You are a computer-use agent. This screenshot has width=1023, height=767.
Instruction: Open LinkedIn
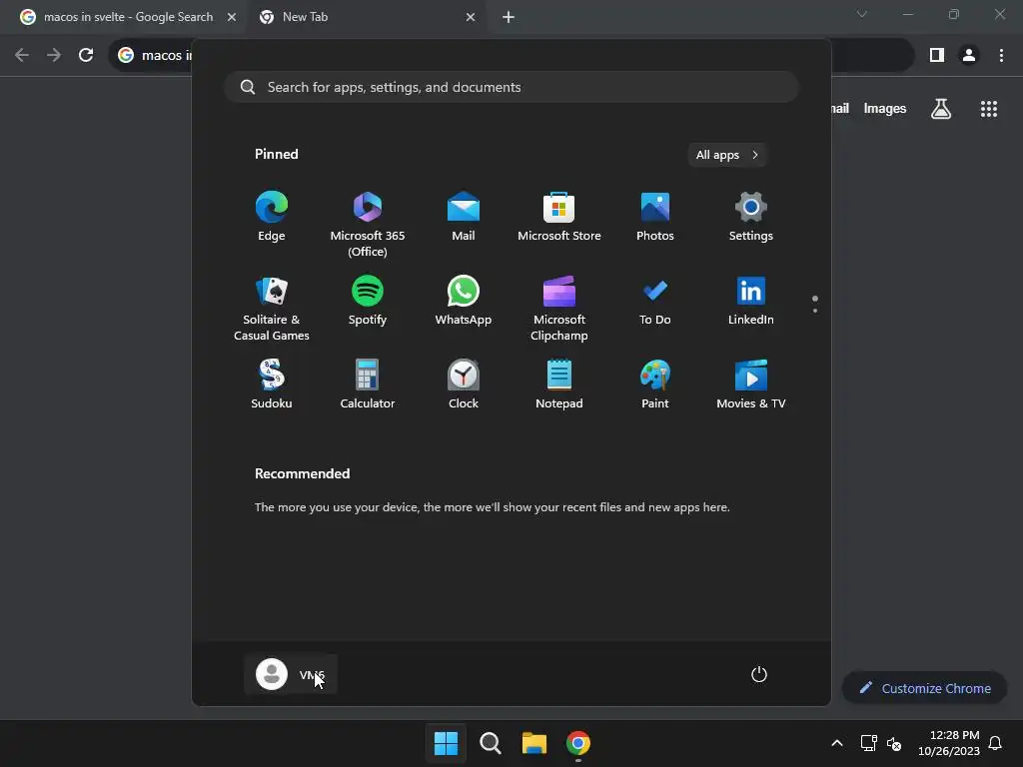pyautogui.click(x=751, y=301)
